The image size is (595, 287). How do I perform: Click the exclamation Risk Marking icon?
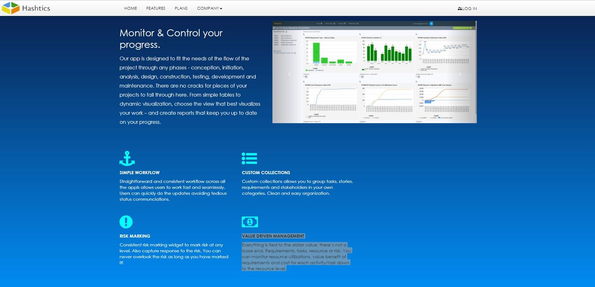tap(126, 221)
